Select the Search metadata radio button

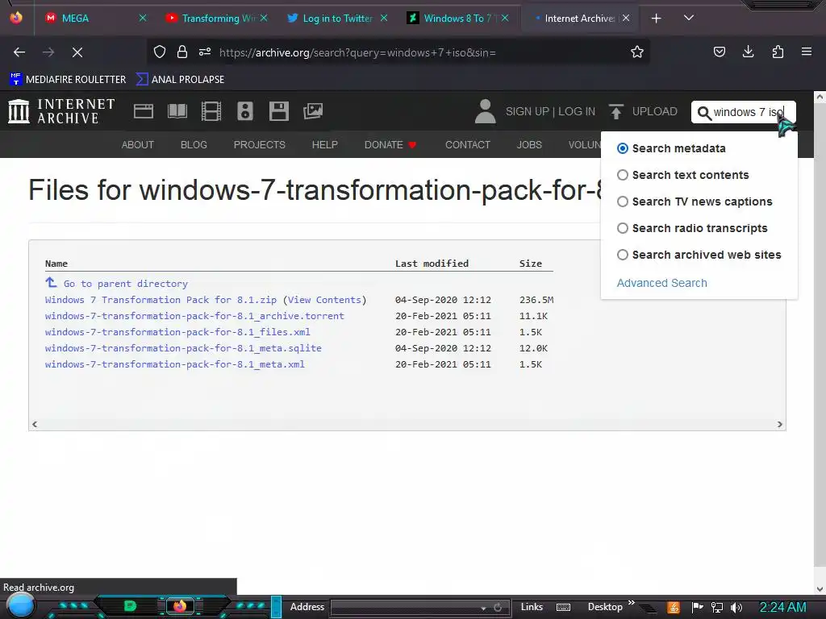(623, 148)
